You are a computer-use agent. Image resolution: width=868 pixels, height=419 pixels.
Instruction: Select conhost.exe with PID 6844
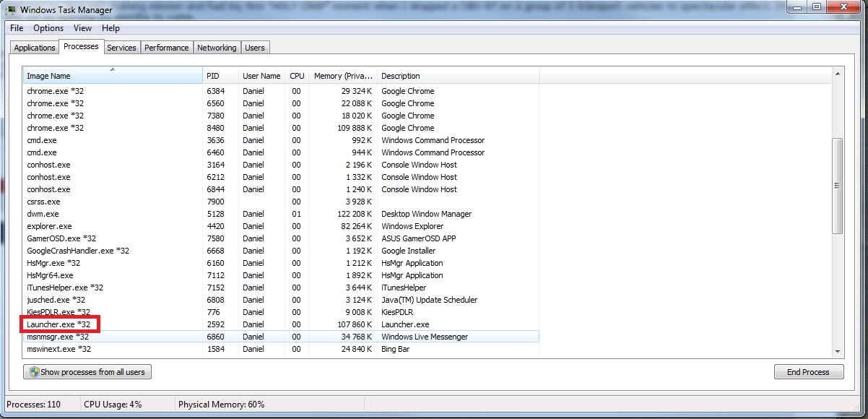(x=281, y=189)
